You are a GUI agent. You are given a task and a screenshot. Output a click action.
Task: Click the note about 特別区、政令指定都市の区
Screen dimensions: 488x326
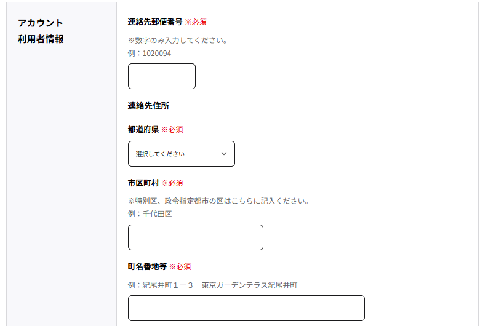pos(219,201)
